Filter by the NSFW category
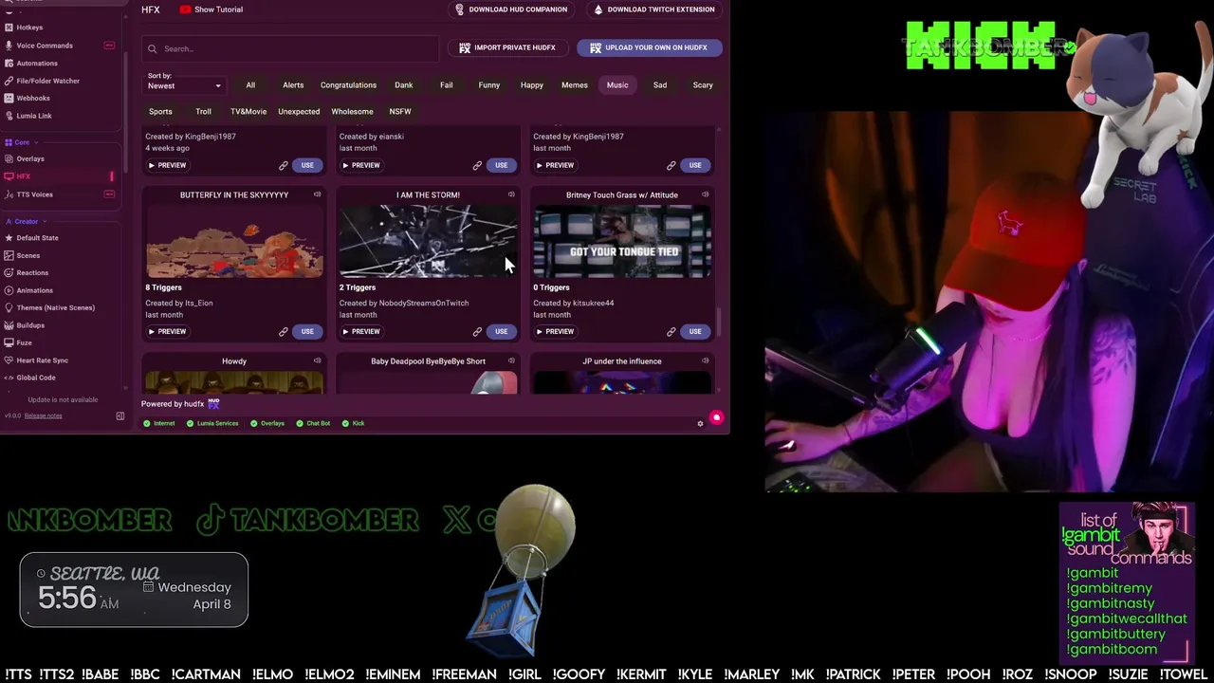1214x683 pixels. (400, 111)
